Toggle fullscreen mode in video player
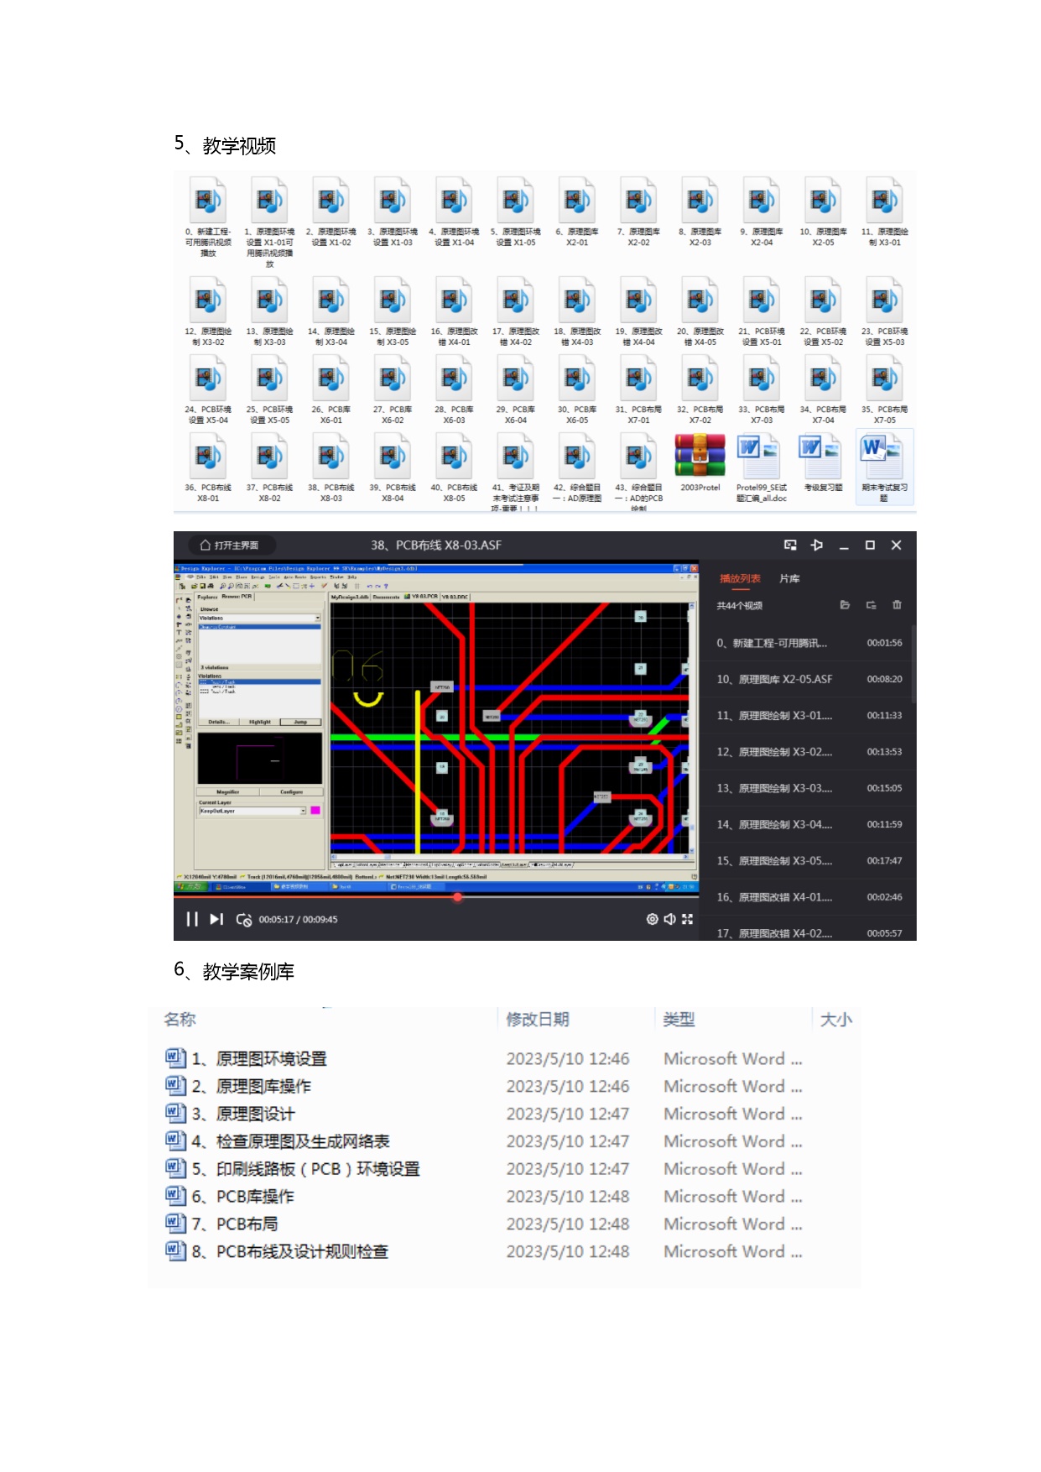 [687, 919]
